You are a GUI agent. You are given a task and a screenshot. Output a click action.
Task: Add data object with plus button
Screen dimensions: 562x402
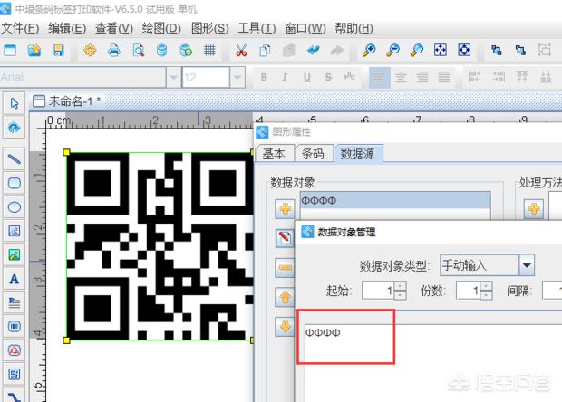pos(285,209)
